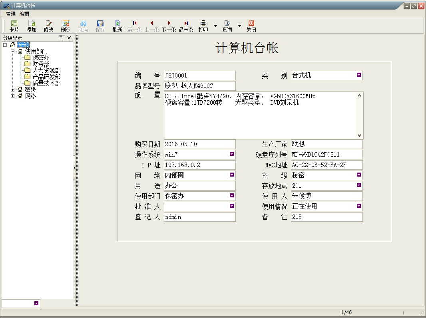Click the side panel collapse arrow handle
Image resolution: width=426 pixels, height=318 pixels.
pos(74,168)
